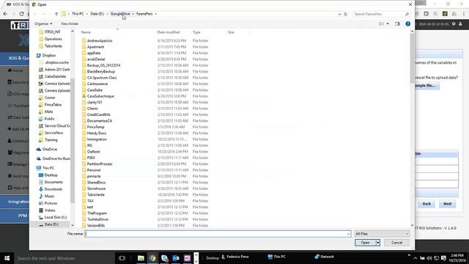
Task: Change view layout icon
Action: pos(381,23)
